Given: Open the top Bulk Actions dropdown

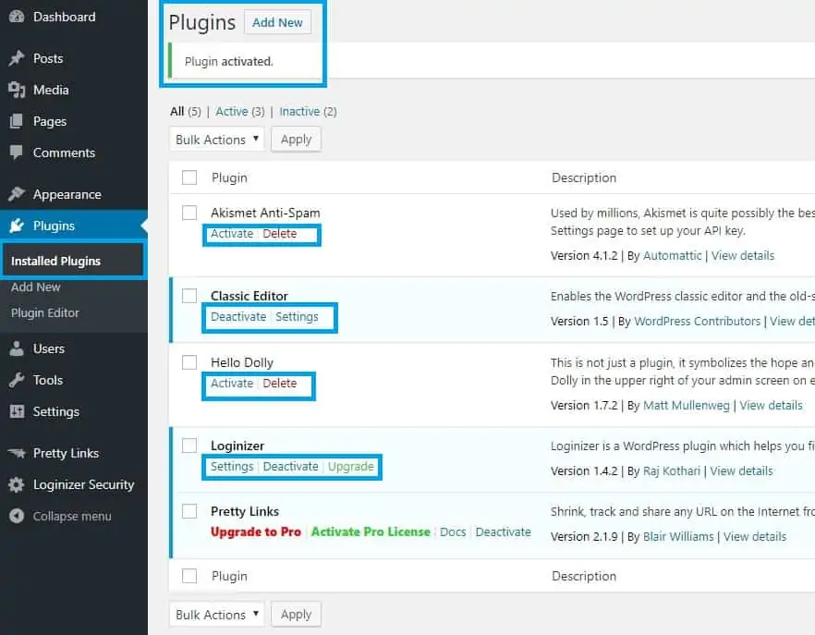Looking at the screenshot, I should point(217,140).
